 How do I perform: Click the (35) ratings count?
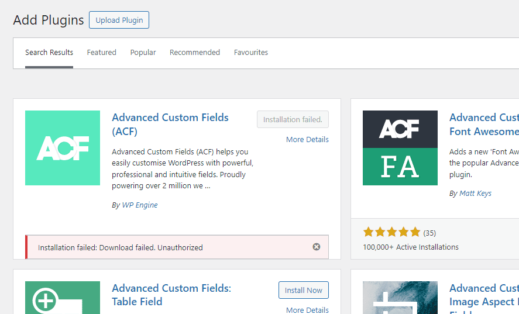[x=429, y=233]
